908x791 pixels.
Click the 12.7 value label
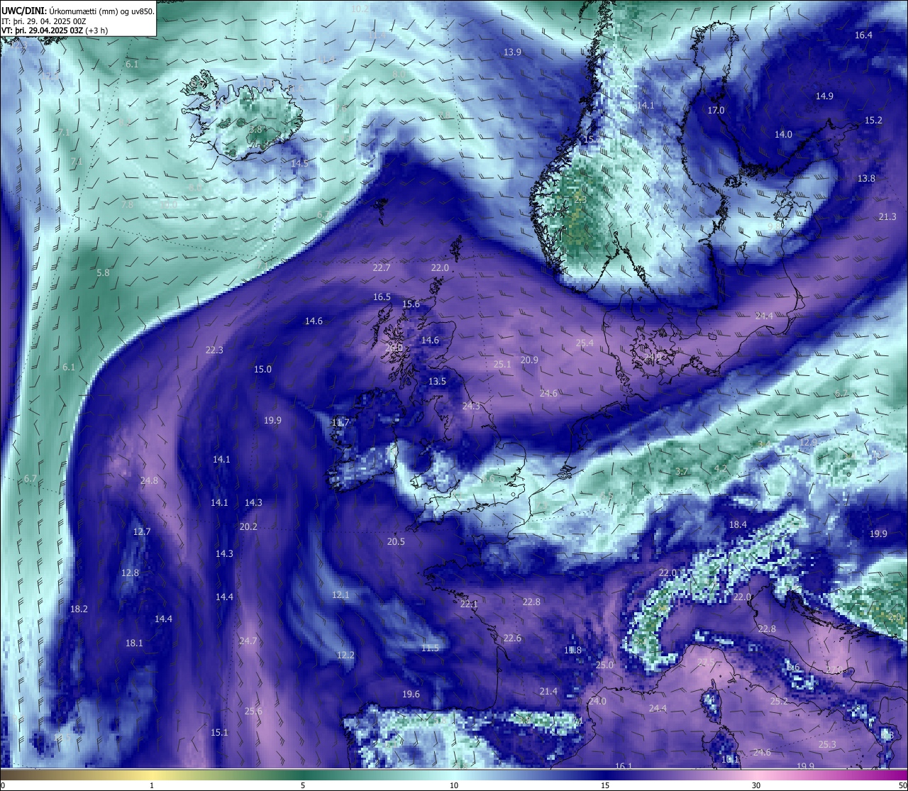click(x=142, y=531)
